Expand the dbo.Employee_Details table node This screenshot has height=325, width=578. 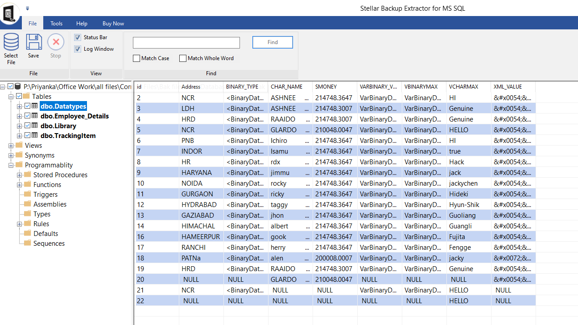pos(19,116)
